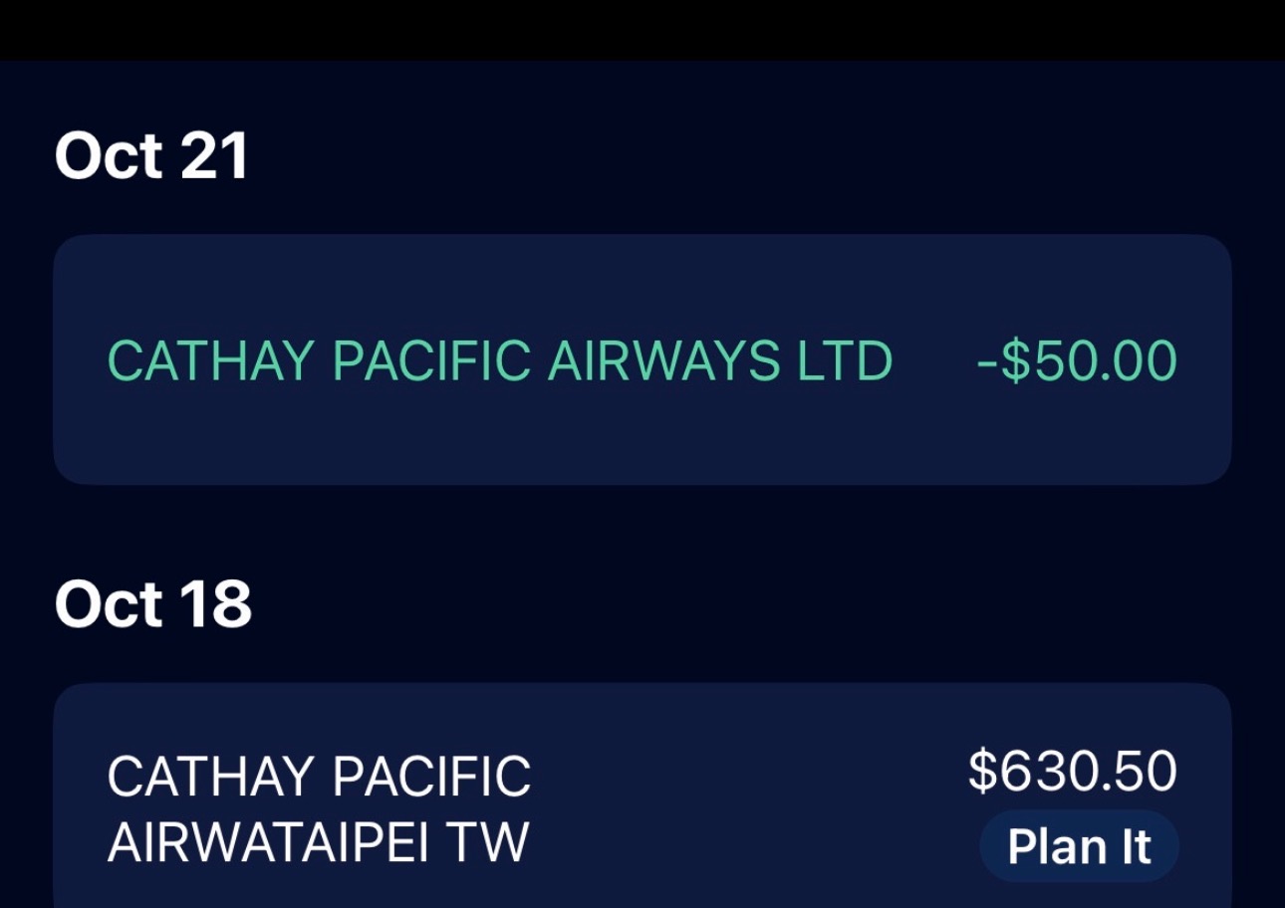Select the Oct 21 date header
Image resolution: width=1285 pixels, height=908 pixels.
(x=151, y=156)
